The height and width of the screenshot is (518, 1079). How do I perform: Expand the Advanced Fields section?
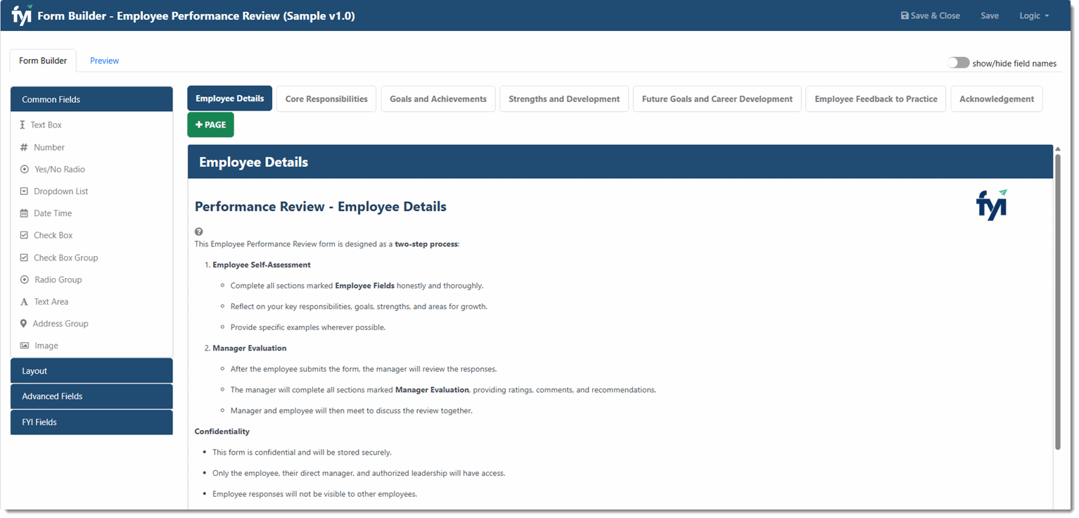[x=91, y=396]
